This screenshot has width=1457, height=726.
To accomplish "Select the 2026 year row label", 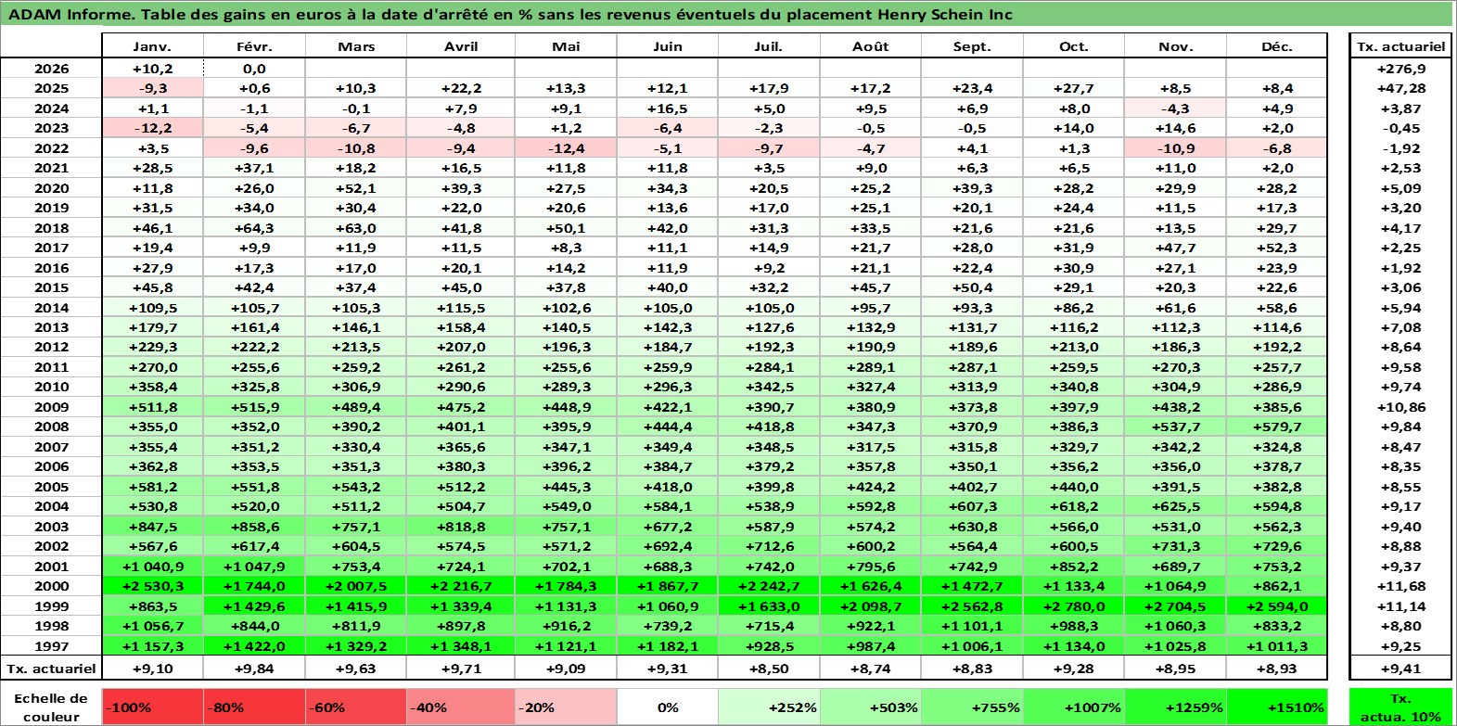I will (51, 69).
